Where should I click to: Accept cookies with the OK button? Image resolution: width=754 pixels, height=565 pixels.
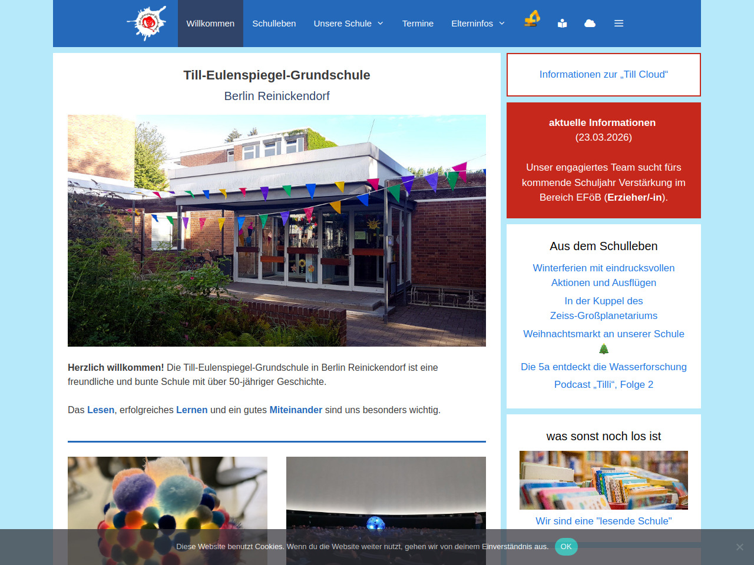566,547
